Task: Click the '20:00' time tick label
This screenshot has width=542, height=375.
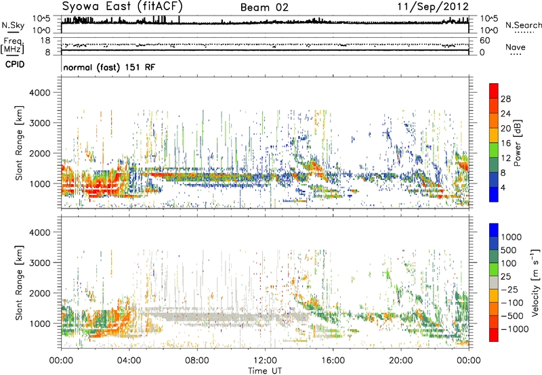Action: [x=400, y=361]
